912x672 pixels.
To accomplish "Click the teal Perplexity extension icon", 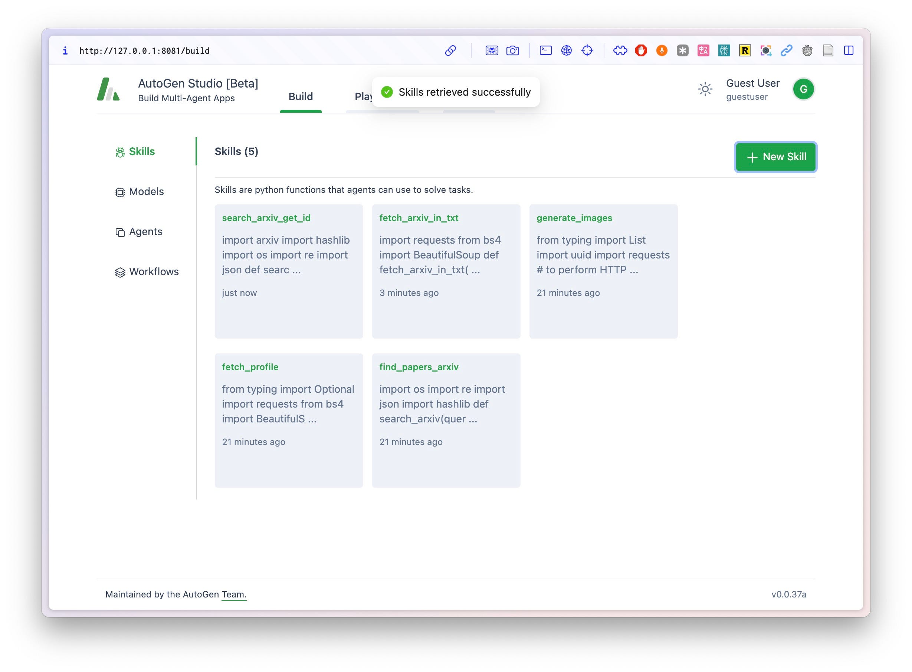I will [724, 50].
